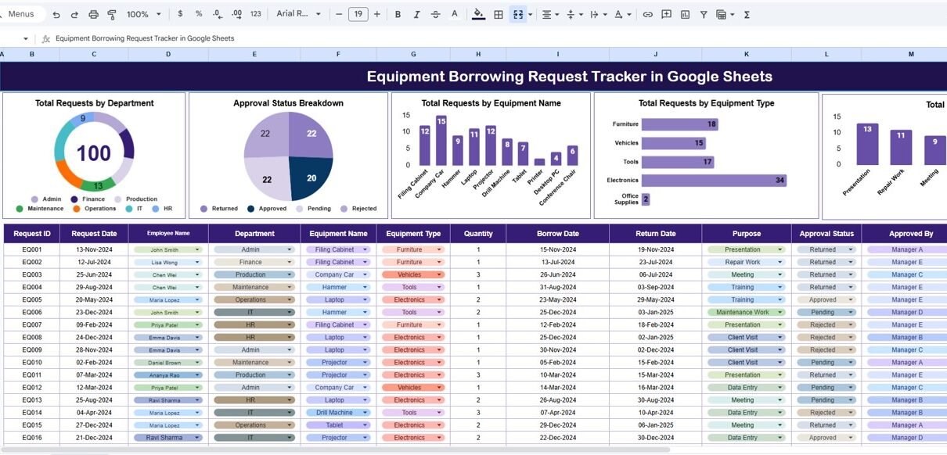Open the Fill color picker

478,14
